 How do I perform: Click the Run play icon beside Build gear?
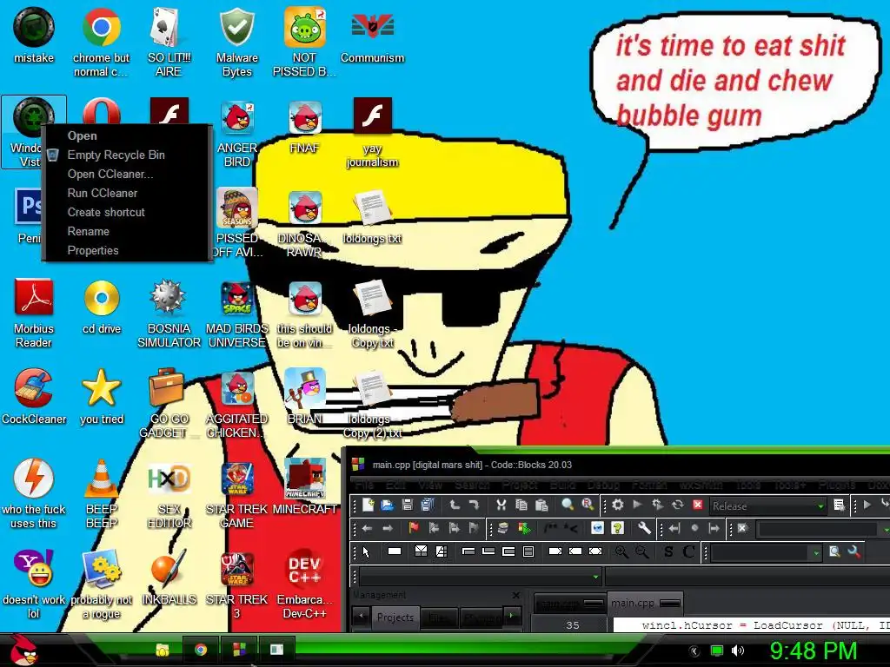(x=637, y=505)
